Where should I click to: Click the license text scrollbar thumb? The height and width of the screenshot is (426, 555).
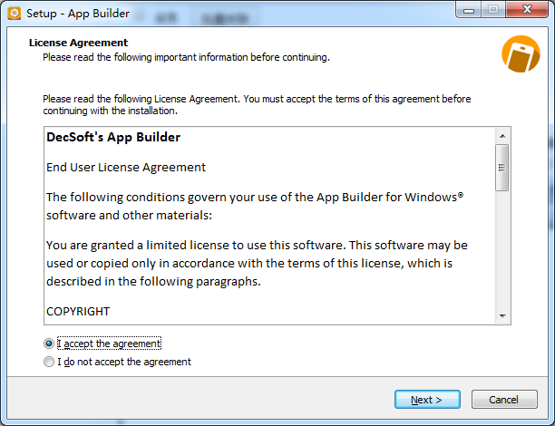[501, 168]
